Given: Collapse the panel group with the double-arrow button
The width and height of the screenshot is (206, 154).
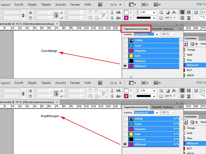Looking at the screenshot, I should pos(177,25).
